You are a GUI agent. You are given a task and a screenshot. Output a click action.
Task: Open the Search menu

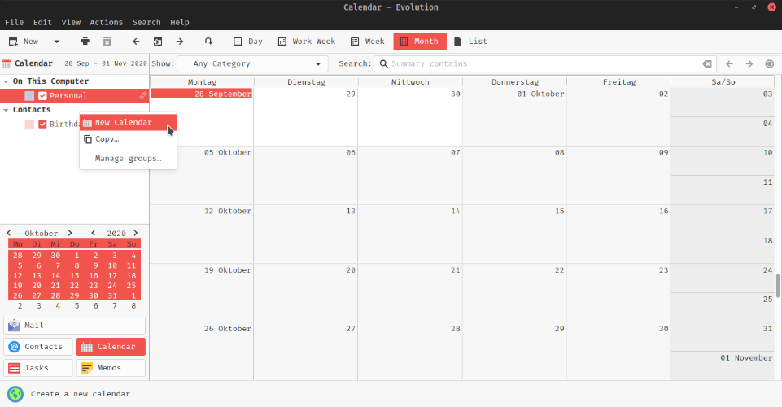coord(146,23)
